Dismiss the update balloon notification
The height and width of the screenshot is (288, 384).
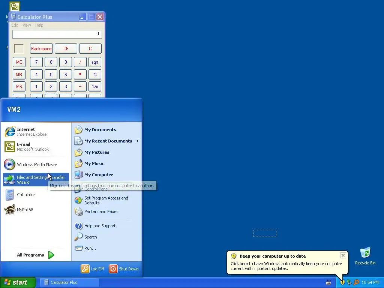pyautogui.click(x=343, y=255)
